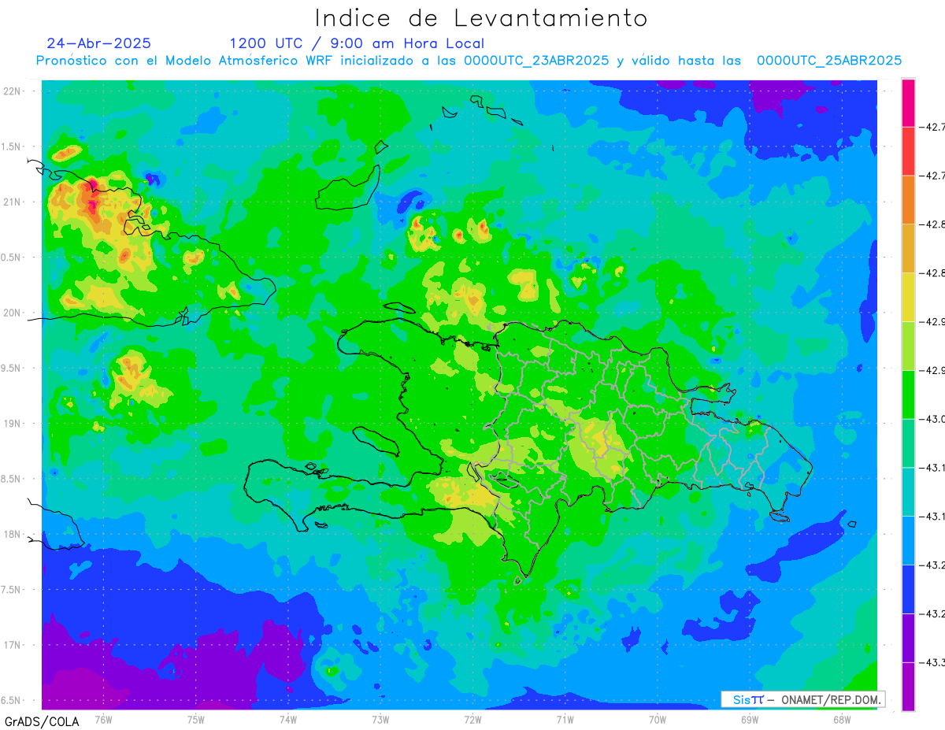Choose the gold swatch in the legend bar
Screen dimensions: 945x730
click(x=908, y=248)
